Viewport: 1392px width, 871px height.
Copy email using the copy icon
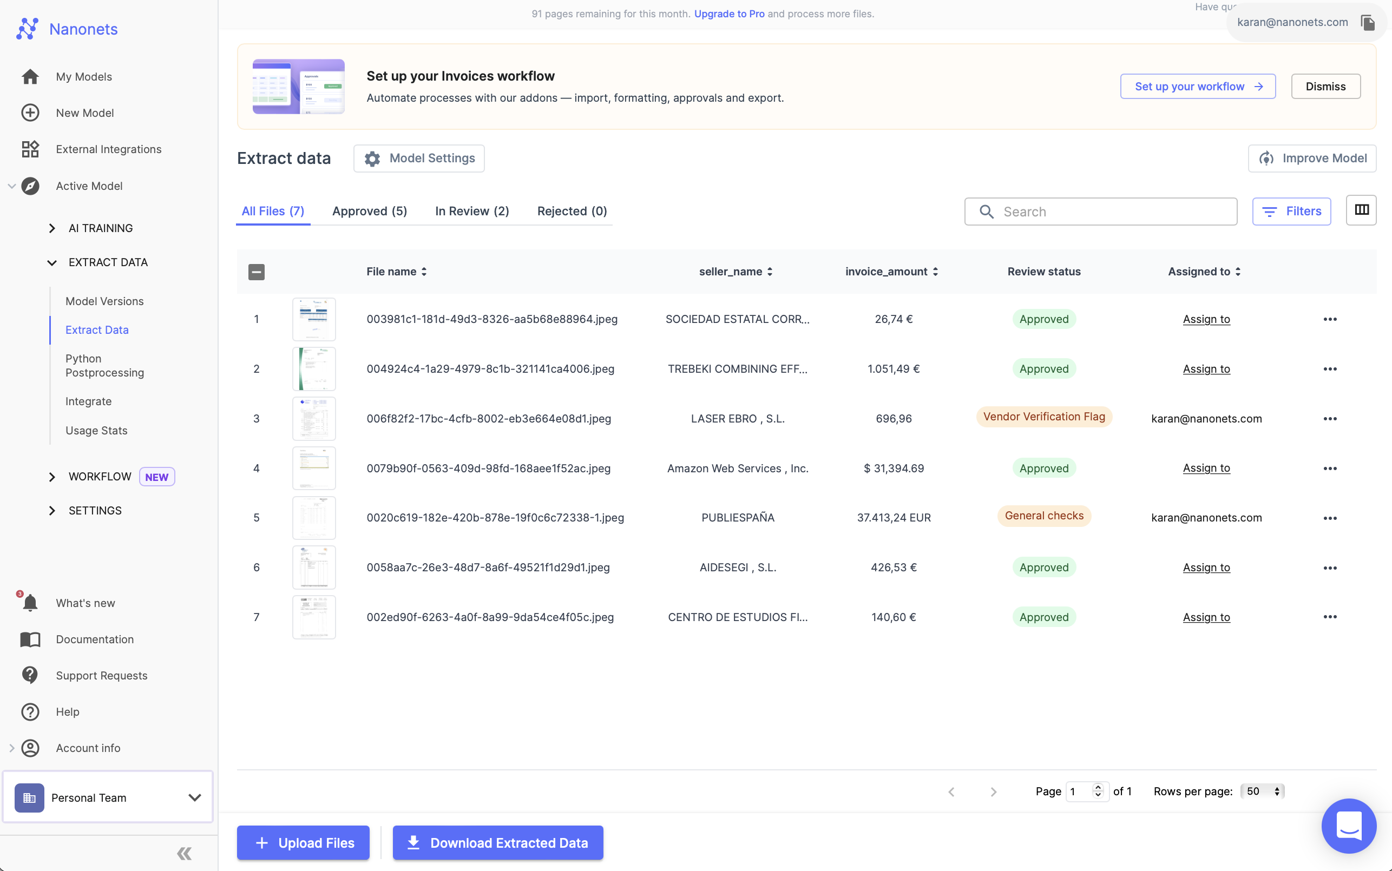pos(1368,22)
